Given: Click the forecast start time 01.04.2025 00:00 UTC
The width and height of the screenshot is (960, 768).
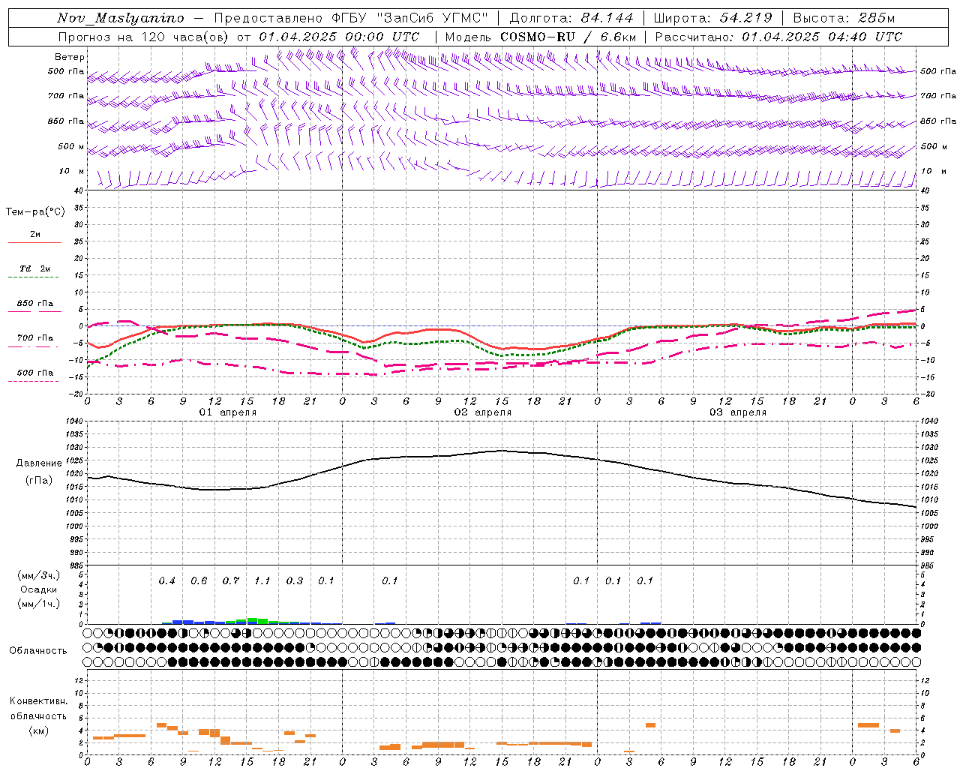Looking at the screenshot, I should pyautogui.click(x=339, y=37).
